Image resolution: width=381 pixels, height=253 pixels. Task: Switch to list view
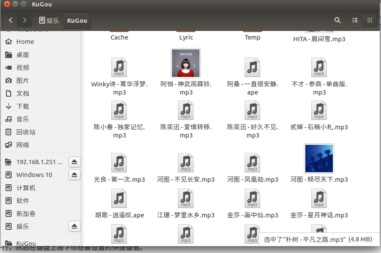[x=355, y=20]
